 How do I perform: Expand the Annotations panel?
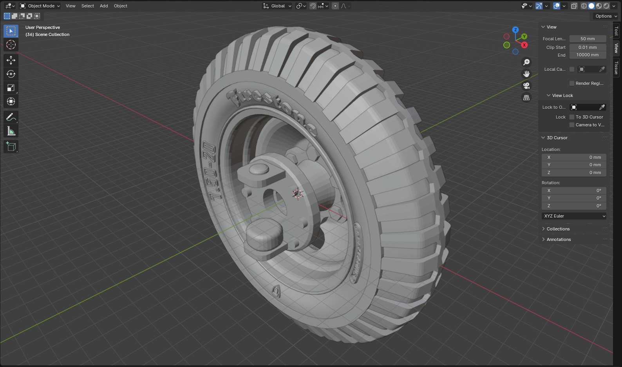click(559, 239)
